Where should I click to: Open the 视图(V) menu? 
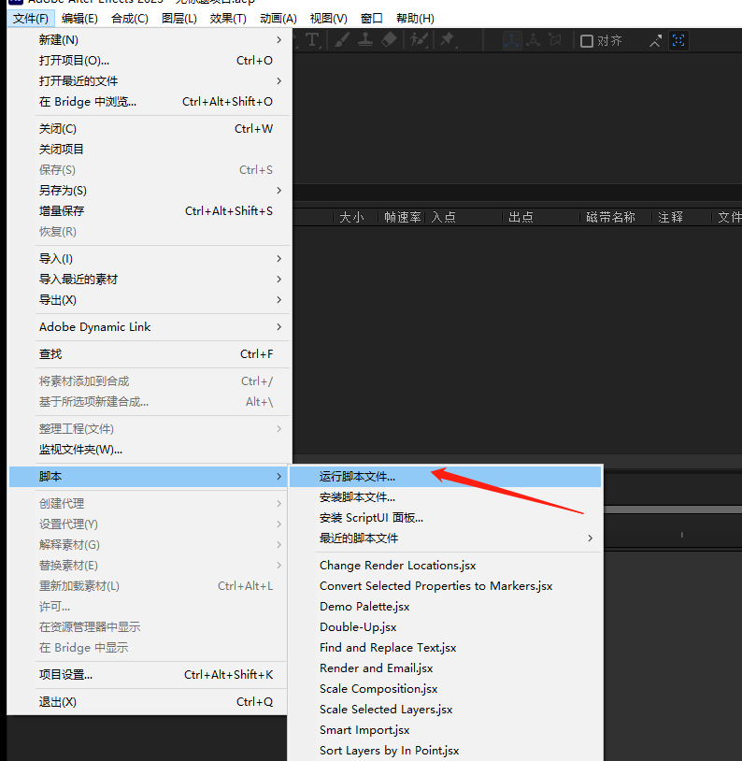(x=329, y=19)
